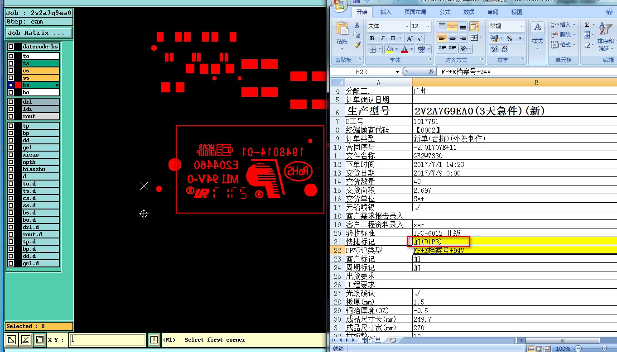617x352 pixels.
Task: Select the 制作单 sheet tab
Action: coord(371,340)
